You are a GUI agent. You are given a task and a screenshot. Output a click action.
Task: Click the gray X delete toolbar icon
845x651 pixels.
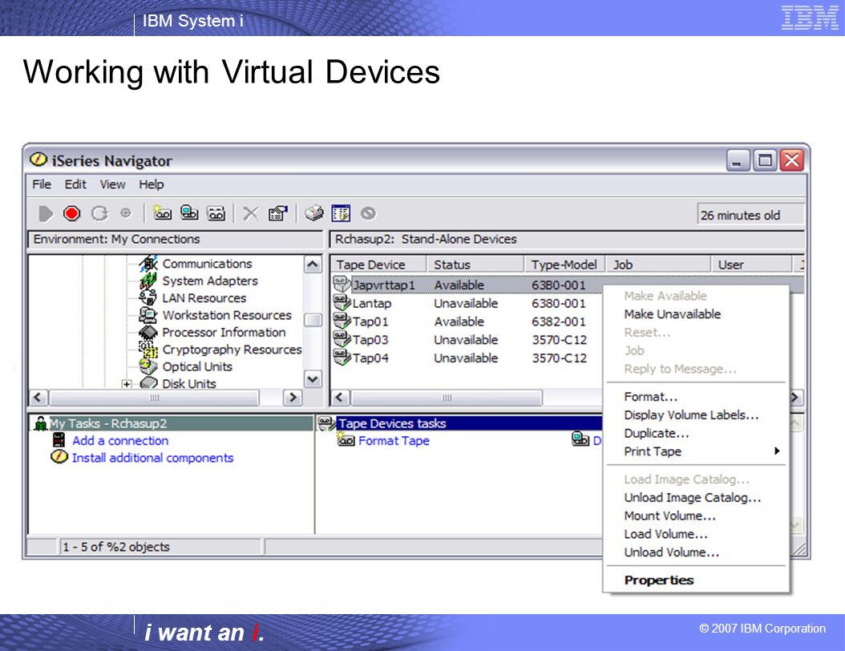[251, 214]
